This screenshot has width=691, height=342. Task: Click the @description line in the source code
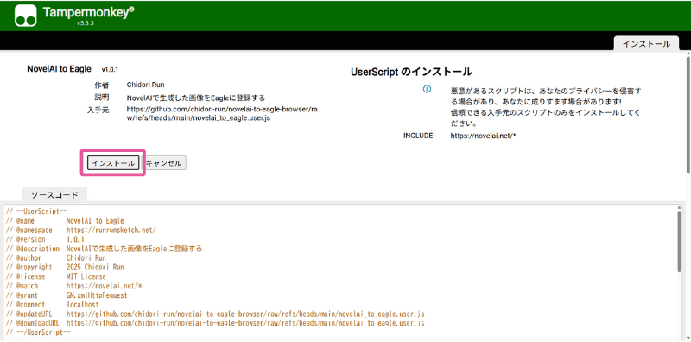tap(104, 249)
